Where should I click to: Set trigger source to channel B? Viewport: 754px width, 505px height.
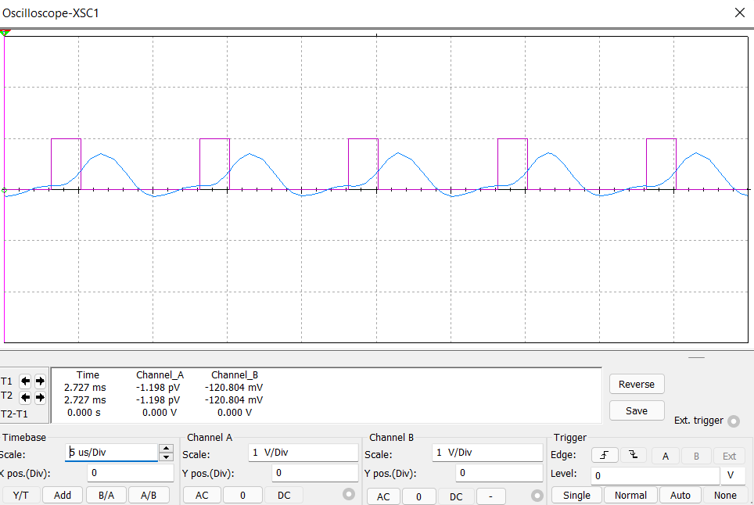point(696,456)
